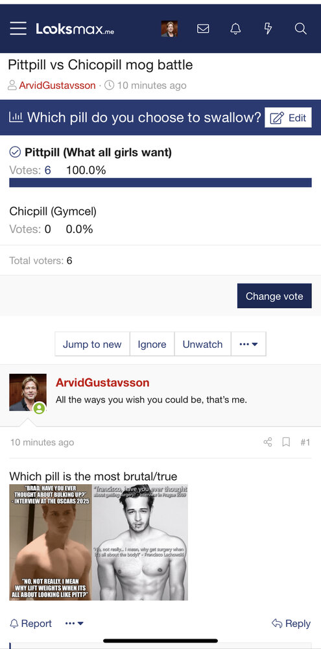321x649 pixels.
Task: Open the inbox envelope icon
Action: click(203, 29)
